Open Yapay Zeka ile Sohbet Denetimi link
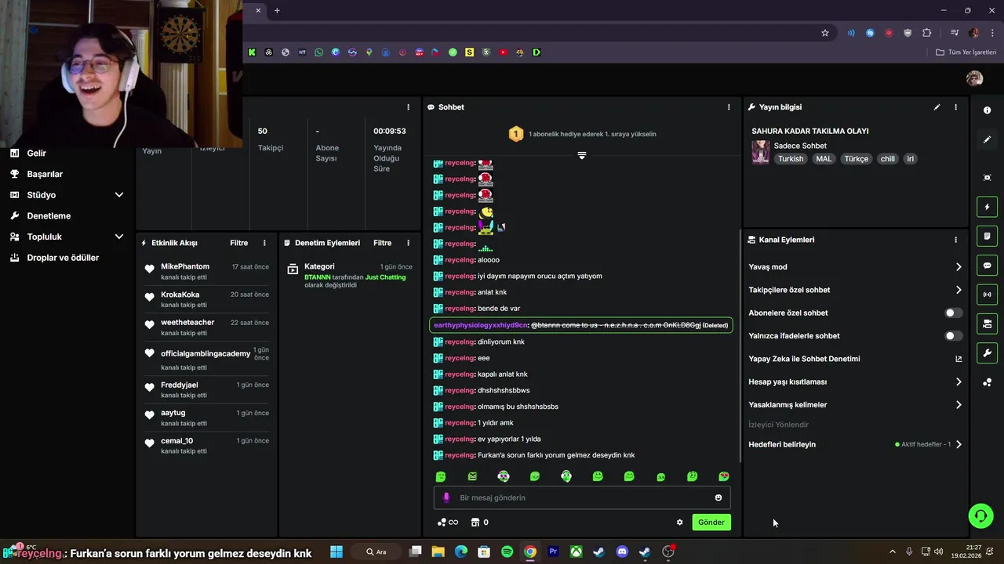The image size is (1004, 564). [x=855, y=359]
